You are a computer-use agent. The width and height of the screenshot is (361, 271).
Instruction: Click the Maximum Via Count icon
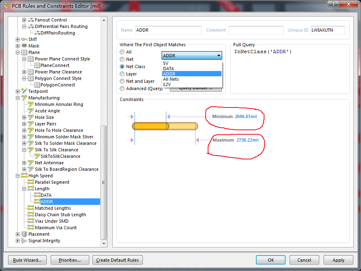tap(30, 228)
